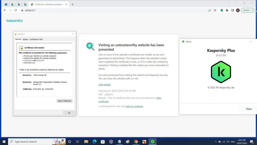257x145 pixels.
Task: Switch to the Details tab
Action: pos(25,39)
